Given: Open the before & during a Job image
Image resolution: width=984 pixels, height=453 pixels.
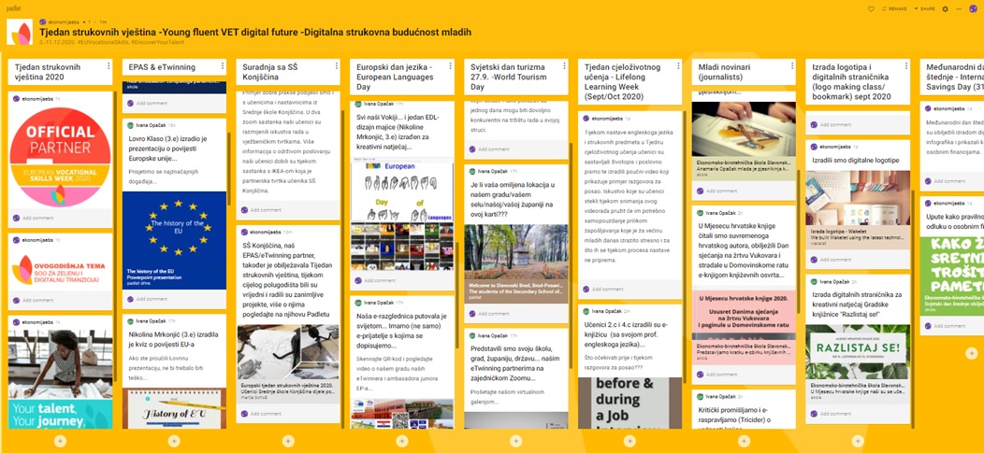Looking at the screenshot, I should (629, 403).
